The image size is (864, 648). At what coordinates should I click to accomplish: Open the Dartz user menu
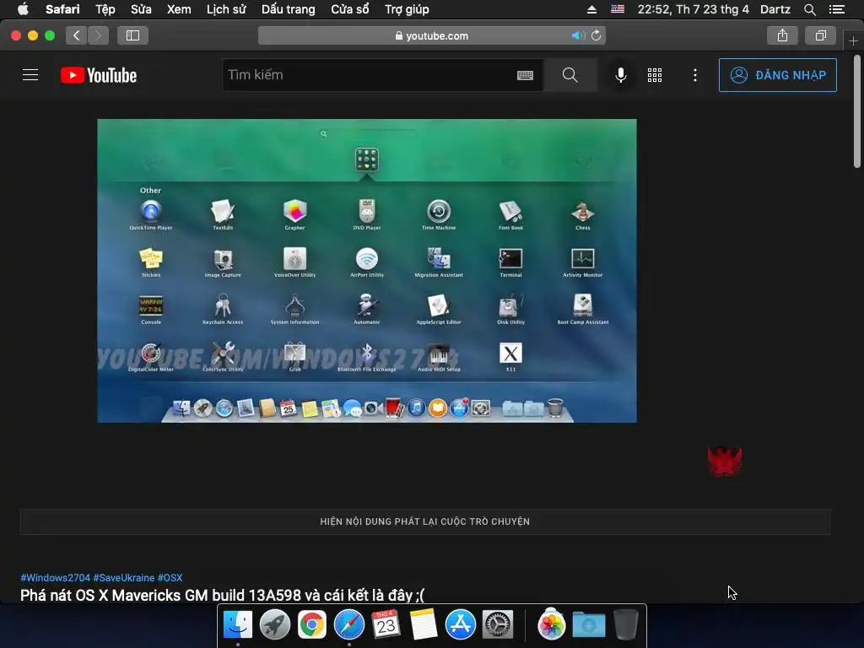pos(775,9)
